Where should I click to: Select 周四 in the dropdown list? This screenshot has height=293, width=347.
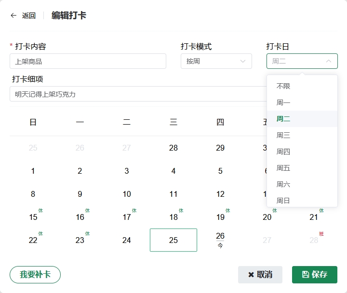(302, 152)
